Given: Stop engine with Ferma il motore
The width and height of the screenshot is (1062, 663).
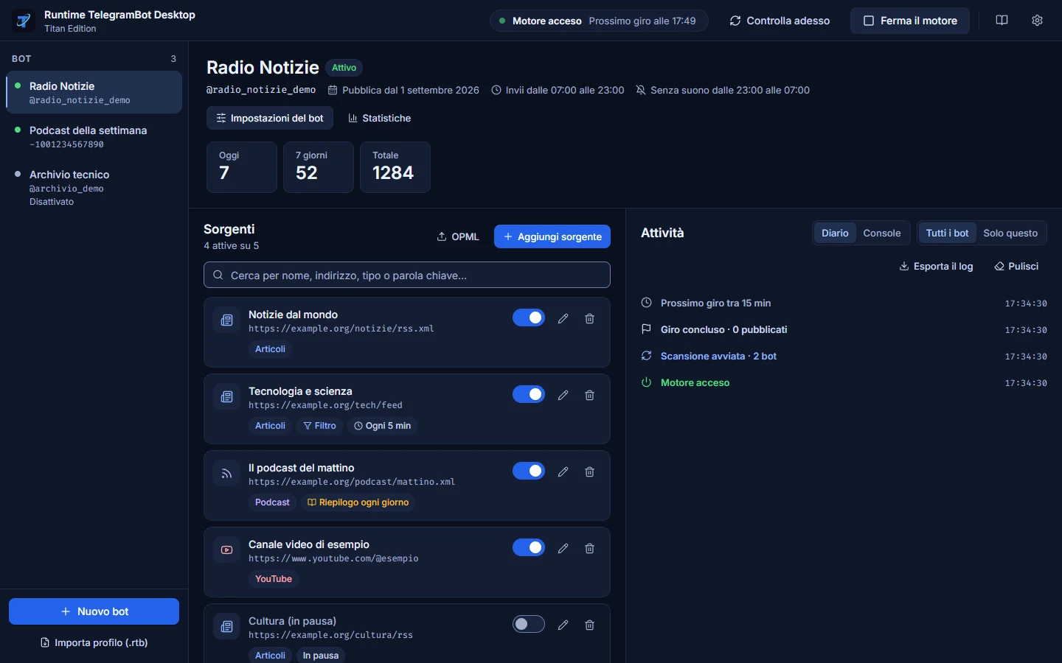Looking at the screenshot, I should [910, 21].
